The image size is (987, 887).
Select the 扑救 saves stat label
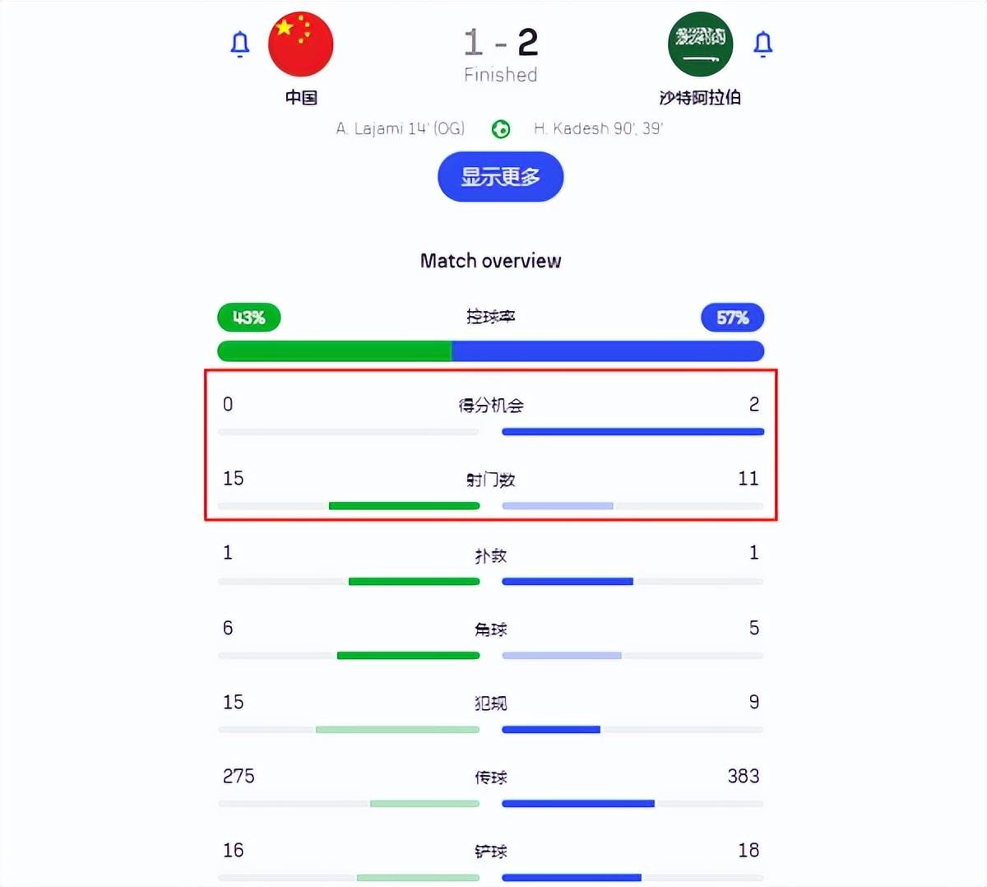[491, 556]
